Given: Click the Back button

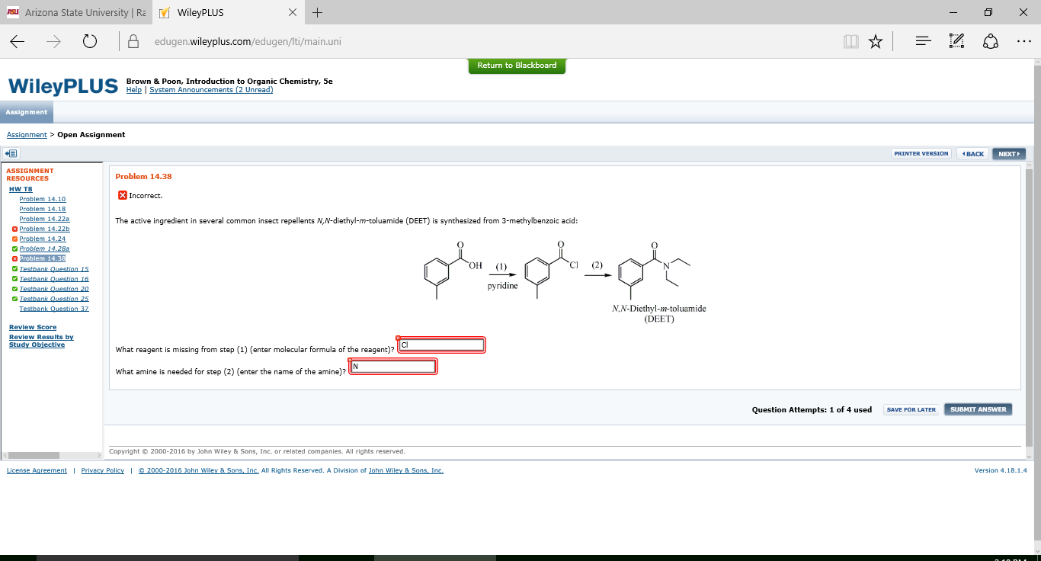Looking at the screenshot, I should (972, 153).
